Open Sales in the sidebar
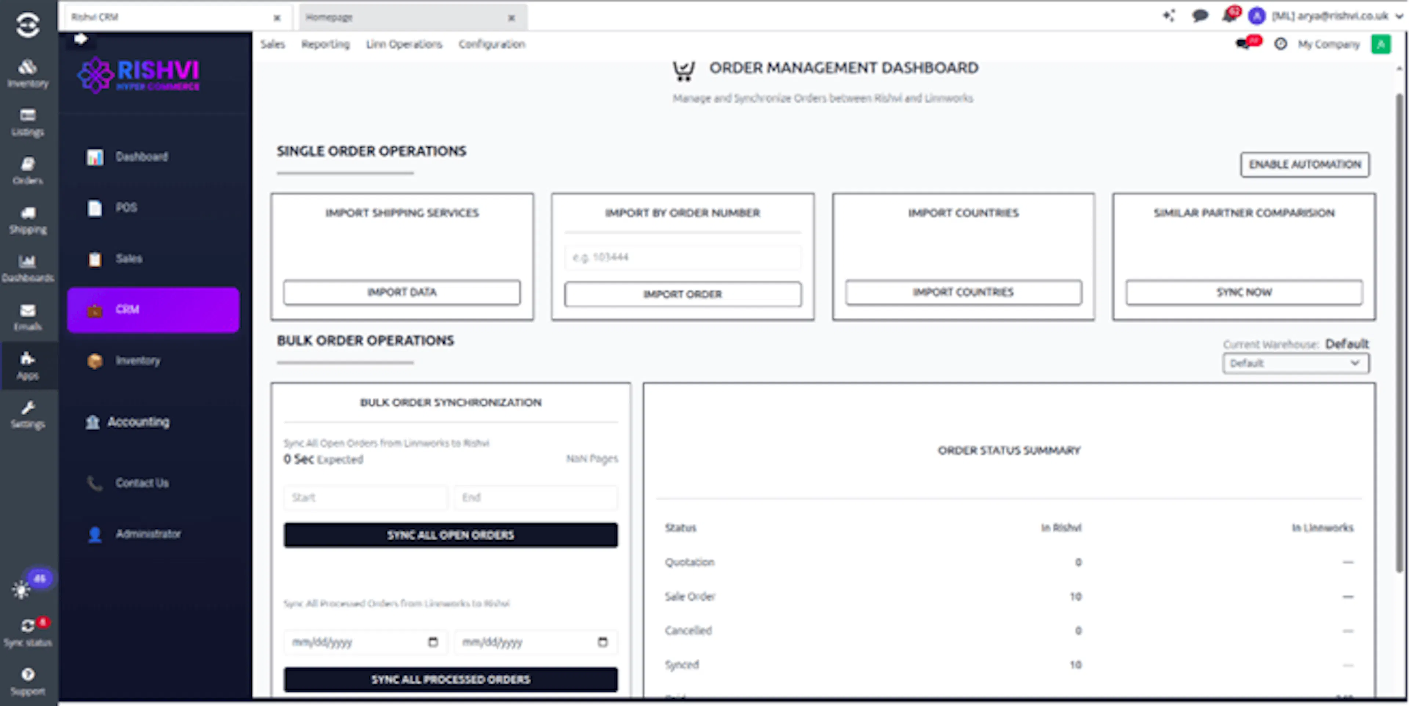 [153, 259]
